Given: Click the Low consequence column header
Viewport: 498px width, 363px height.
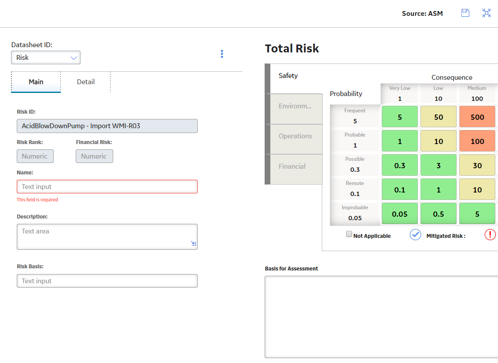Looking at the screenshot, I should coord(438,93).
